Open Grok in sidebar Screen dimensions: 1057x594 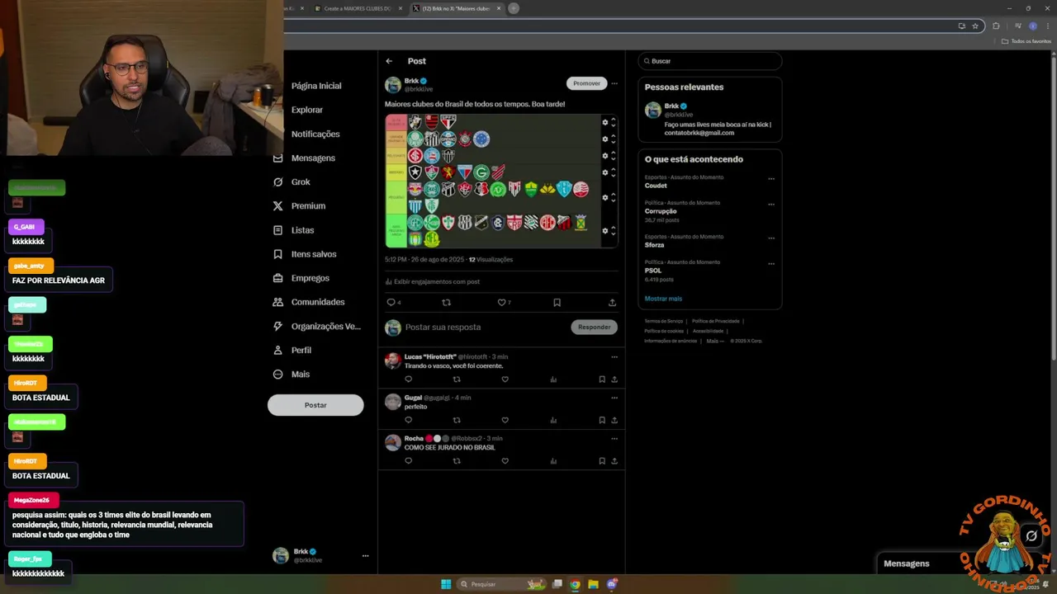301,181
